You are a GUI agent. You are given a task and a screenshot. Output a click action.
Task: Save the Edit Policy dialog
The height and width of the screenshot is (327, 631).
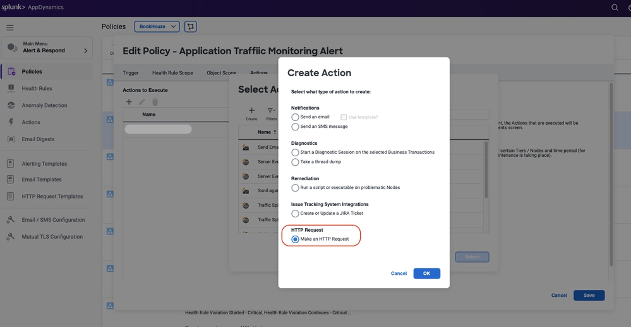point(589,295)
